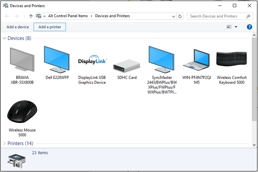
Task: Click the vertical scrollbar down arrow
Action: [254, 145]
